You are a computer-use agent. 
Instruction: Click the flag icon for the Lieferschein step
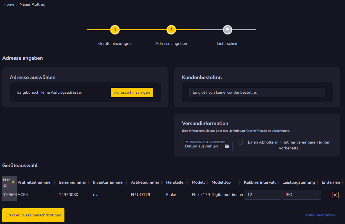click(227, 30)
